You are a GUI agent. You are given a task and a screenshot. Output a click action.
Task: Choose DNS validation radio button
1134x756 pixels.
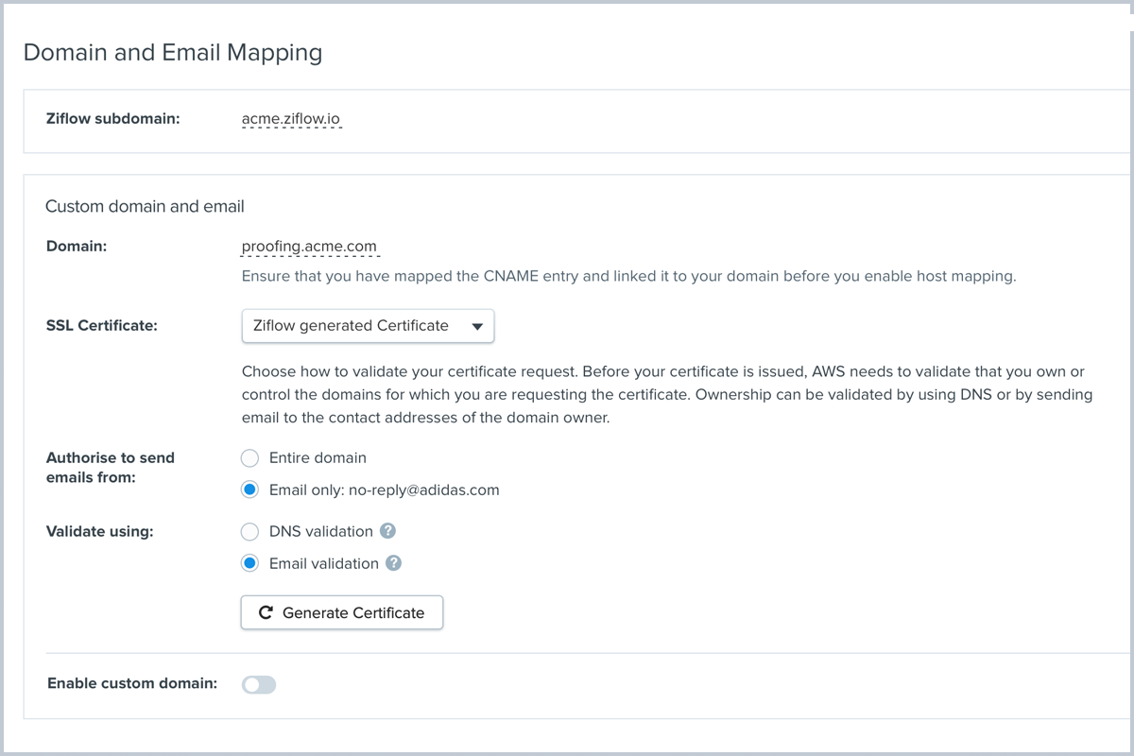[x=249, y=532]
